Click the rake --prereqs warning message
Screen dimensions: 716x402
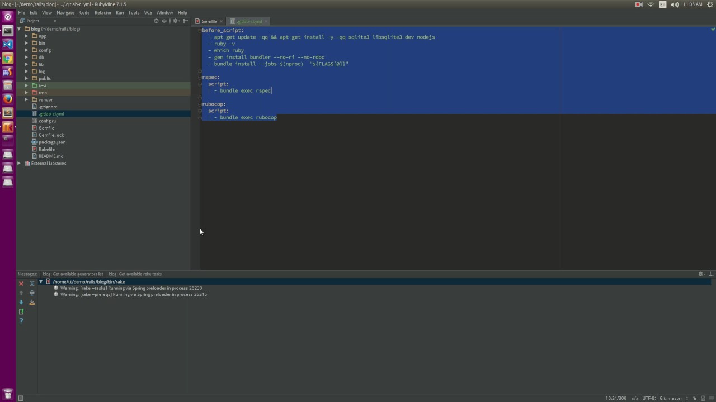133,294
